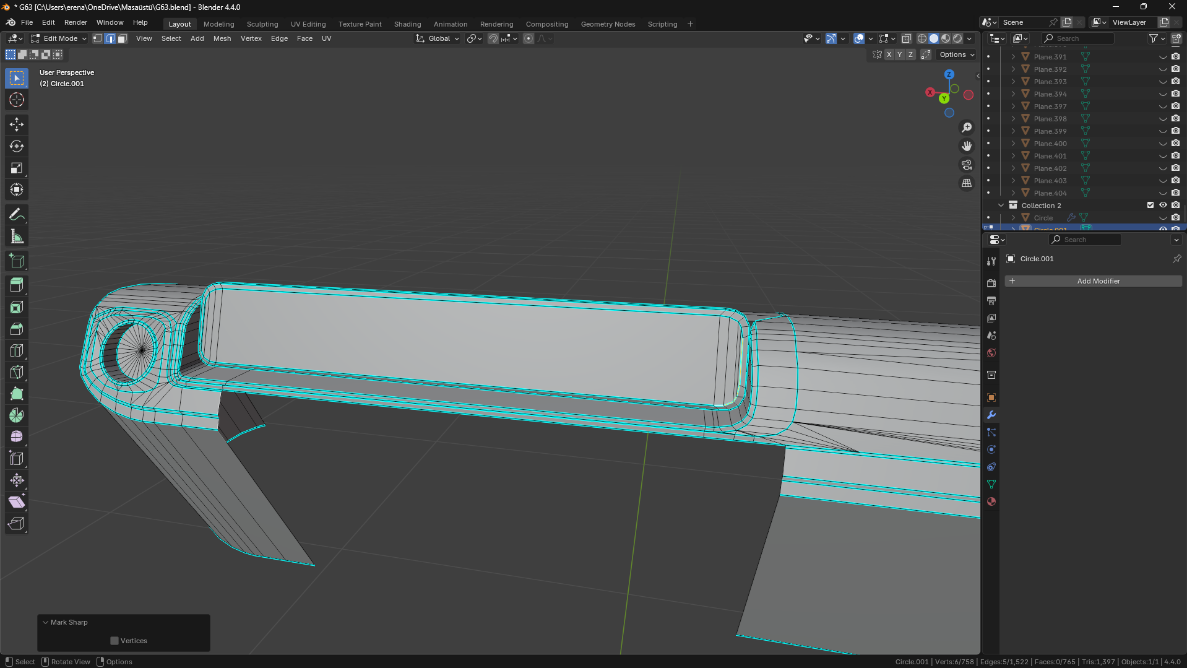Viewport: 1187px width, 668px height.
Task: Click the pan view hand icon
Action: [967, 146]
